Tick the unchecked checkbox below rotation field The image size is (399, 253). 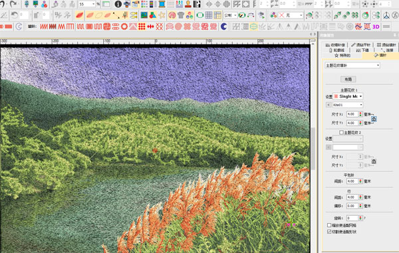click(329, 225)
